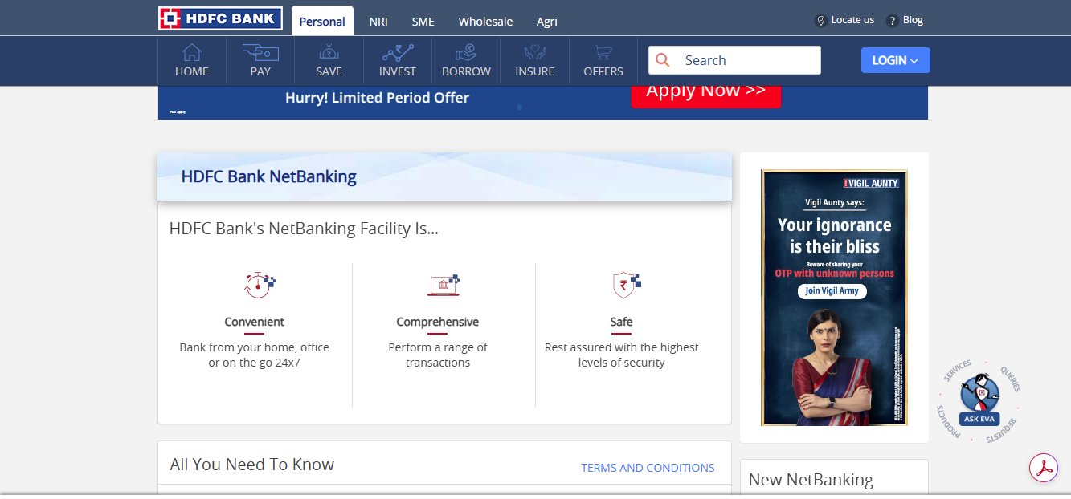Click the "Safe" label text
Image resolution: width=1071 pixels, height=499 pixels.
click(x=621, y=322)
